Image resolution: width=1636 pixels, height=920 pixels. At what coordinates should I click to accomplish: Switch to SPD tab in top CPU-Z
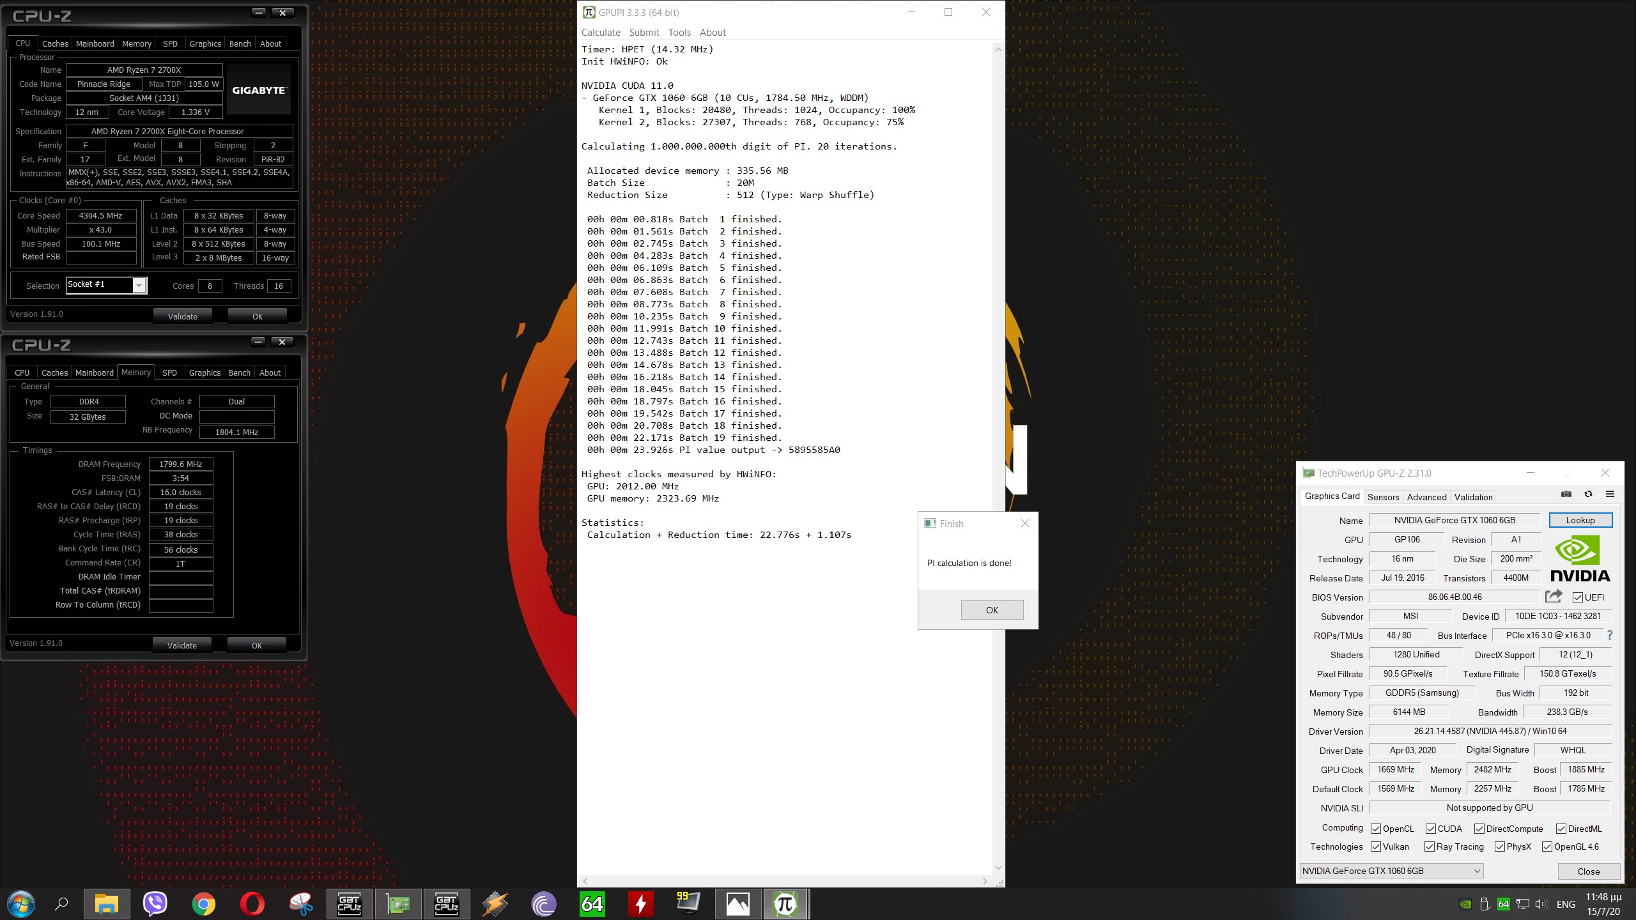170,43
